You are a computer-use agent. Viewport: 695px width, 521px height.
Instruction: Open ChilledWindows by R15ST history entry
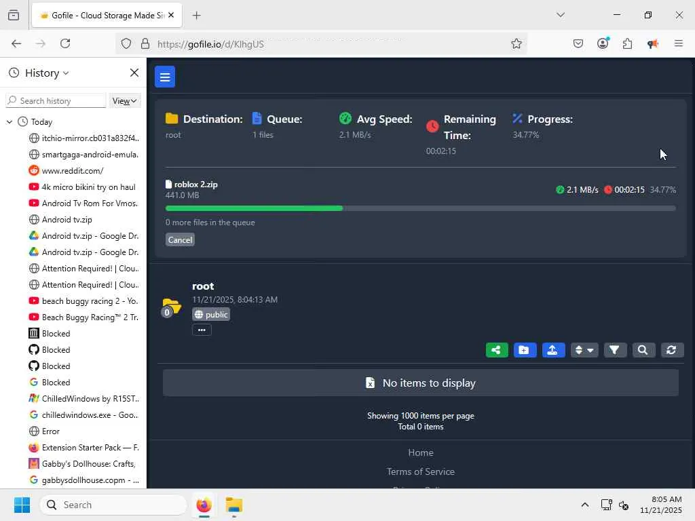pyautogui.click(x=84, y=399)
